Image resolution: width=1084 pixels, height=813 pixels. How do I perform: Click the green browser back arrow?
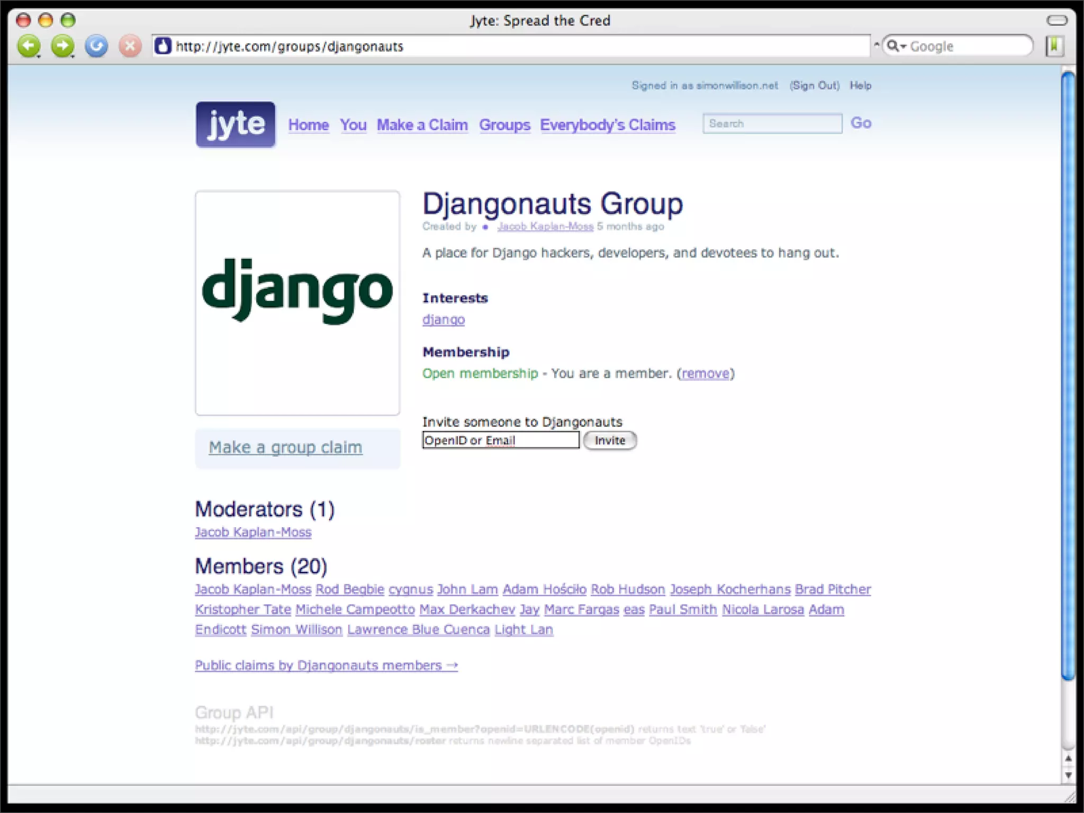[29, 46]
